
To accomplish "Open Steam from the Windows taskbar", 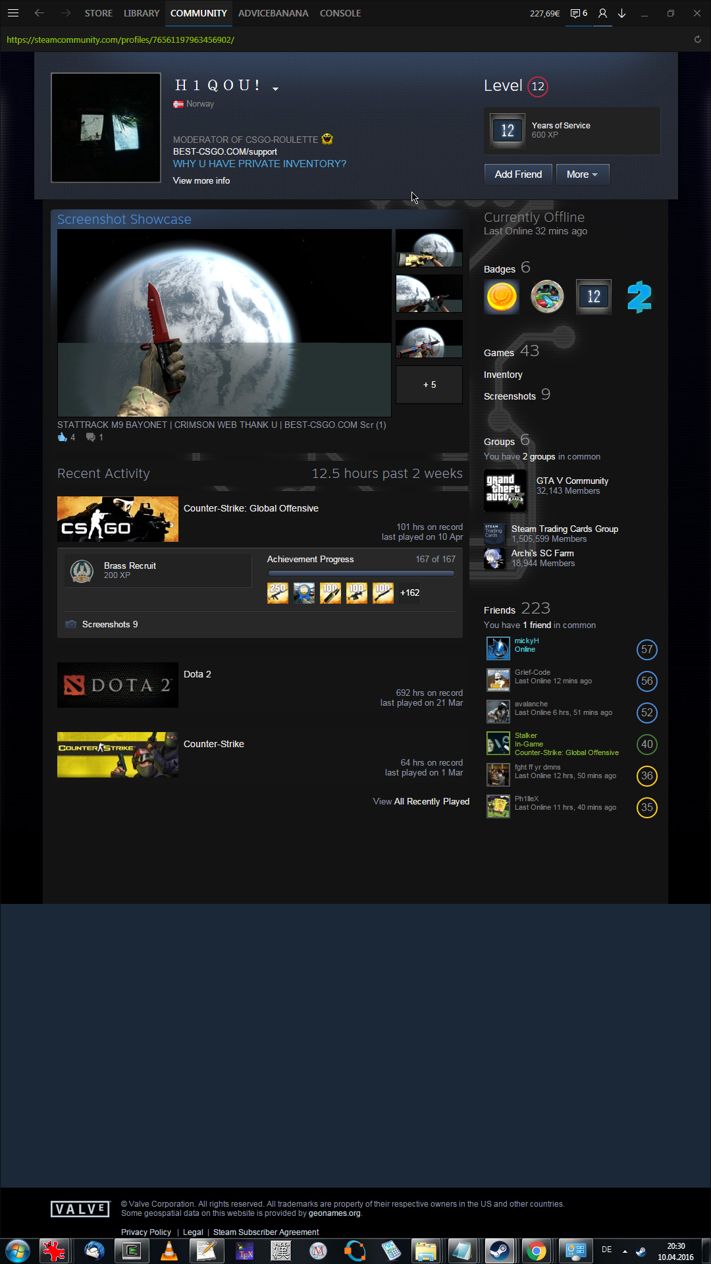I will point(499,1250).
